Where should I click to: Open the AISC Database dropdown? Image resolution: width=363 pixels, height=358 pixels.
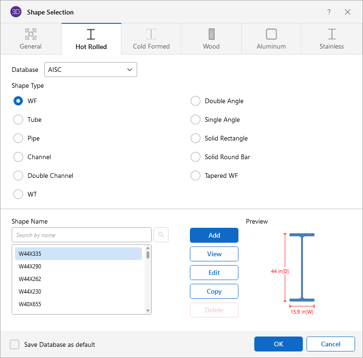click(x=91, y=70)
